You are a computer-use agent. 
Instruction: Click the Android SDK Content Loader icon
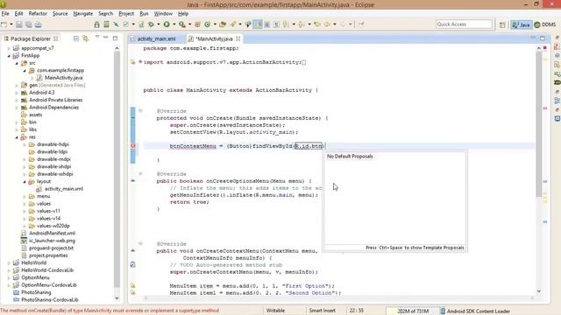[443, 311]
